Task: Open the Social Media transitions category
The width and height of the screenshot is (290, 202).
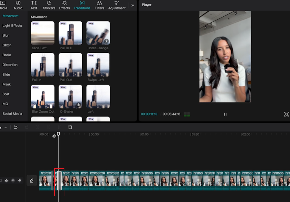Action: [x=12, y=114]
